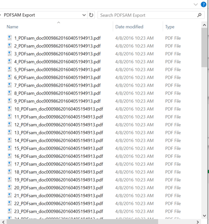Image resolution: width=209 pixels, height=224 pixels.
Task: Select file icon of 1_PDFsam_doc00098620160405194913.pdf
Action: (10, 38)
